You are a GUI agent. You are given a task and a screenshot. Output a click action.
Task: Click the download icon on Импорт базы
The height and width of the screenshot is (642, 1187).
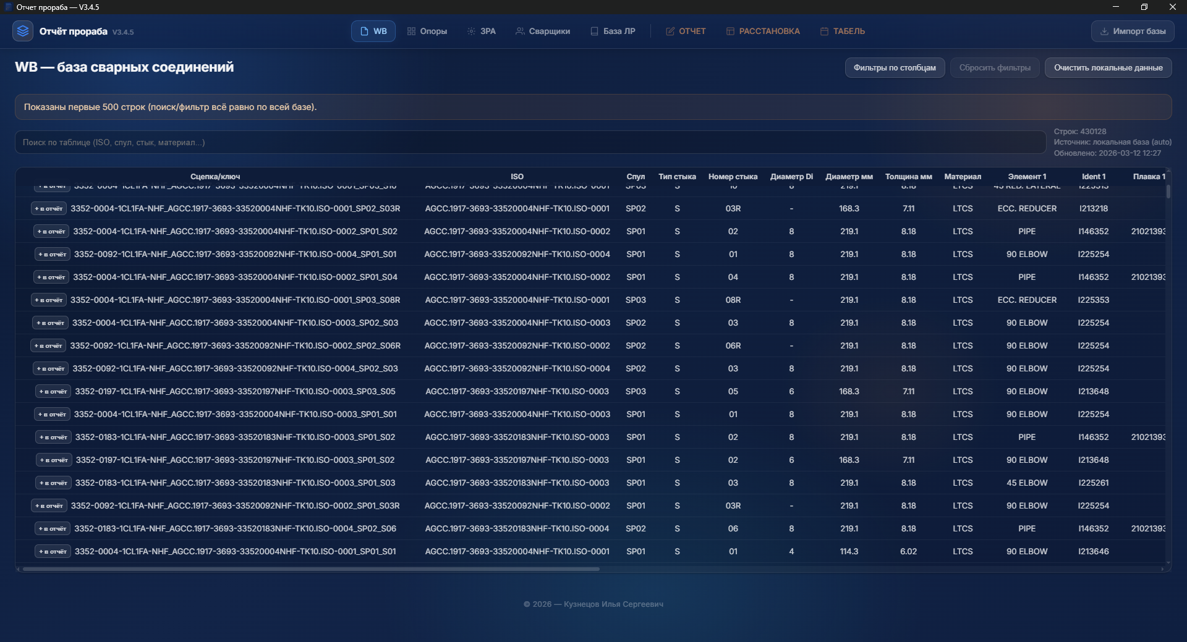1104,32
